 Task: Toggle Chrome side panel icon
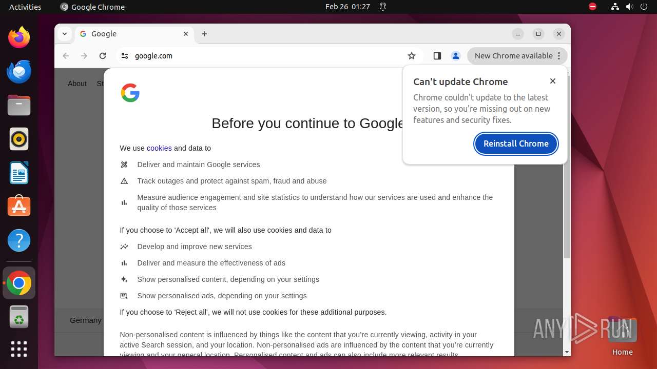pos(437,56)
